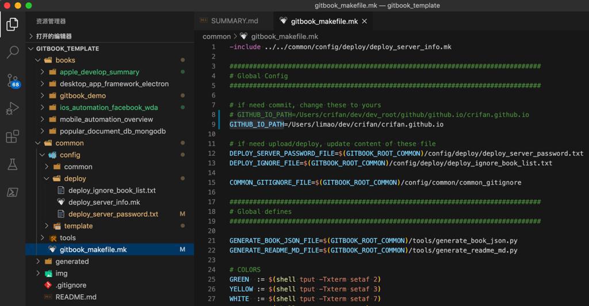The height and width of the screenshot is (306, 589).
Task: Open the Run and Debug view
Action: [x=12, y=108]
